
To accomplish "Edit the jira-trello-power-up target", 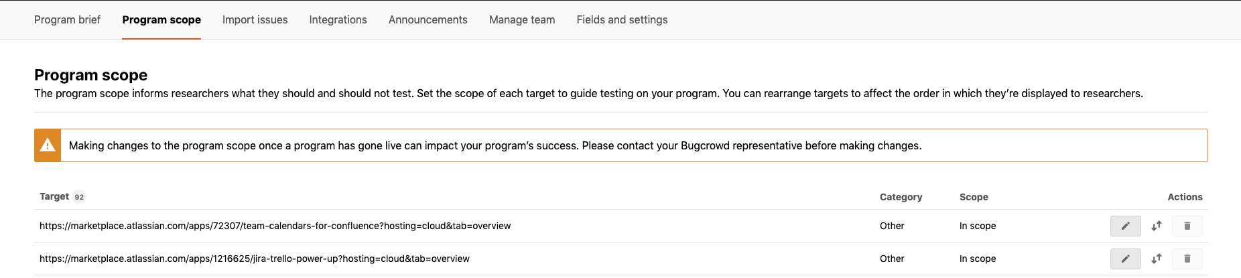I will (1125, 259).
